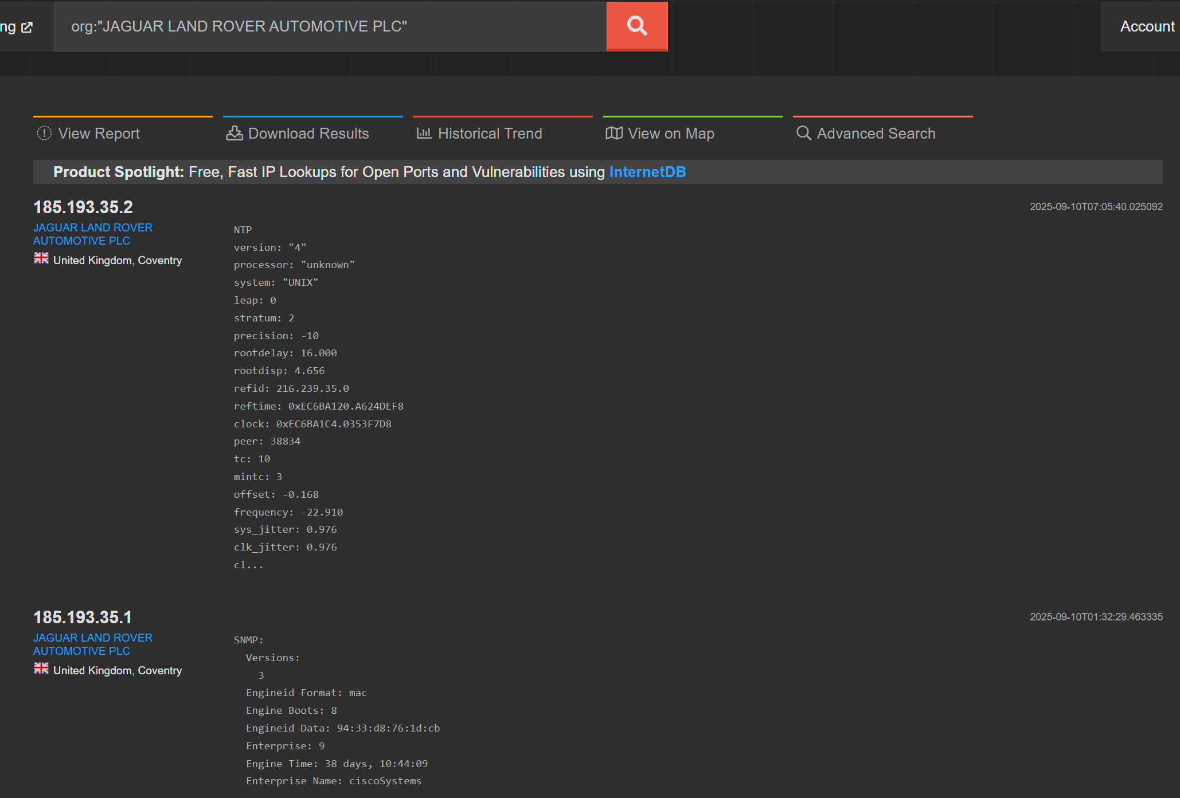Click the external link icon at top left
This screenshot has height=798, width=1180.
(x=27, y=27)
